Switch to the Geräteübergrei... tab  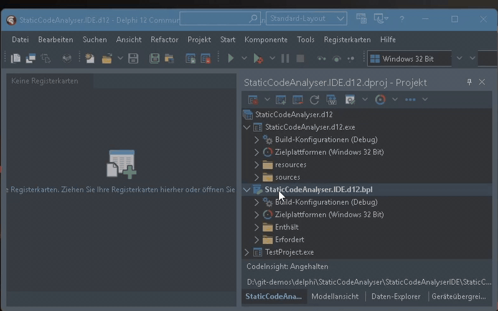point(459,297)
